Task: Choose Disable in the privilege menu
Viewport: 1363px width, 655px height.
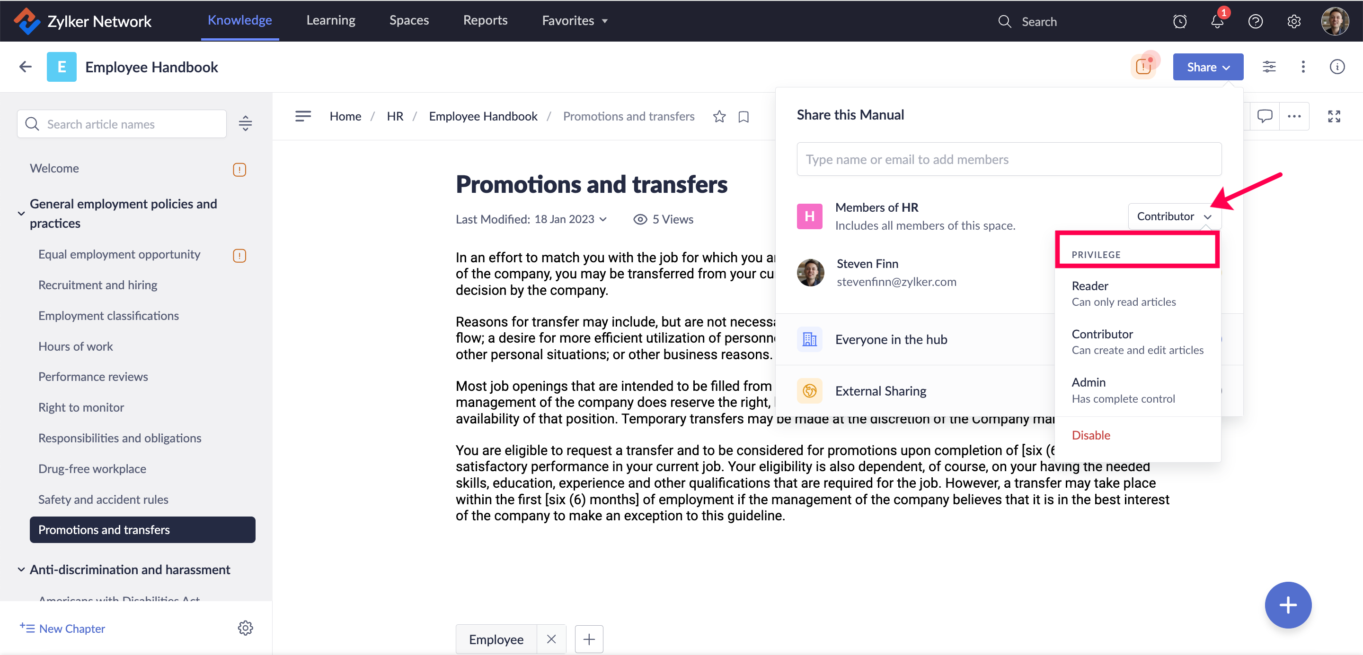Action: tap(1090, 435)
